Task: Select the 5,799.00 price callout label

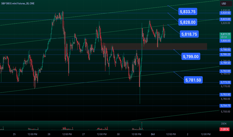Action: click(x=191, y=57)
